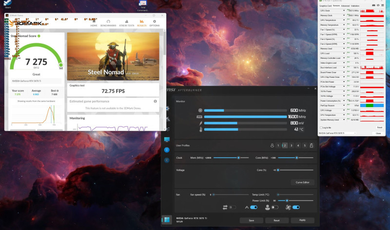Open Memory Temperature sensor dropdown in GPU-Z
The width and height of the screenshot is (390, 230).
tap(344, 25)
